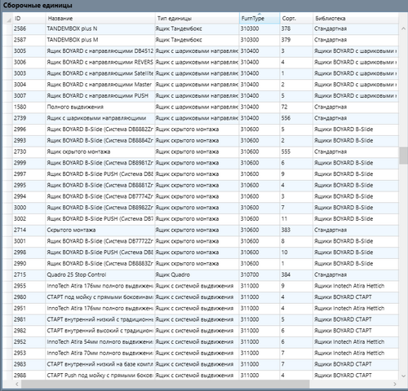Select ID cell 3000

pyautogui.click(x=29, y=208)
